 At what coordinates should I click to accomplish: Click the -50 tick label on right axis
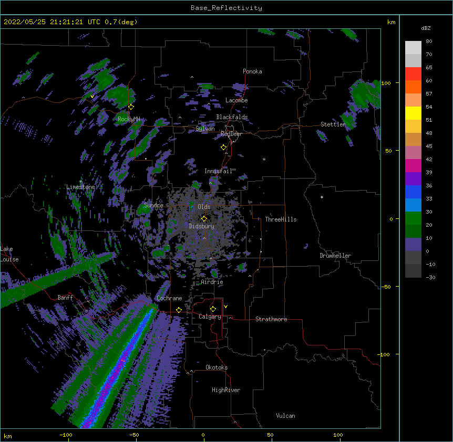(x=386, y=287)
